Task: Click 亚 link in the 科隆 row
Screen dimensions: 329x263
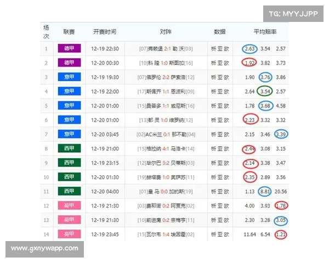Action: point(220,63)
